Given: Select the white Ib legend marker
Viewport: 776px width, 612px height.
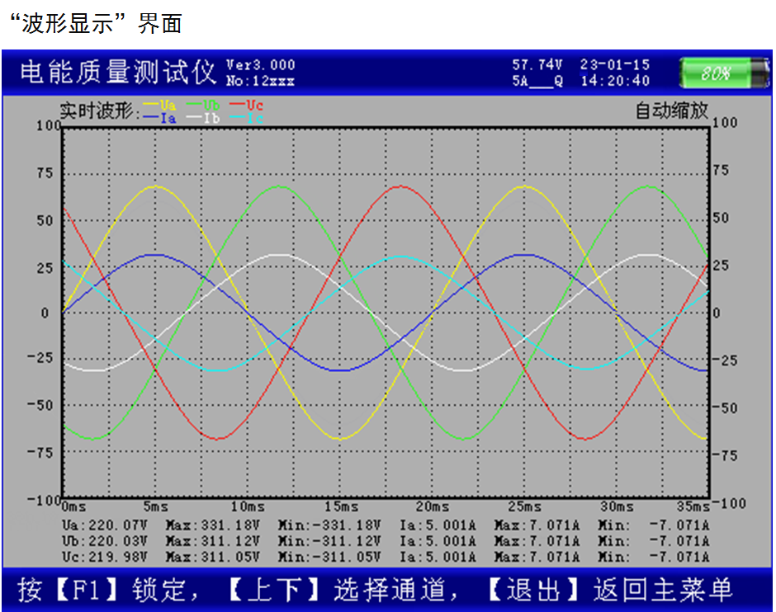Looking at the screenshot, I should [204, 119].
